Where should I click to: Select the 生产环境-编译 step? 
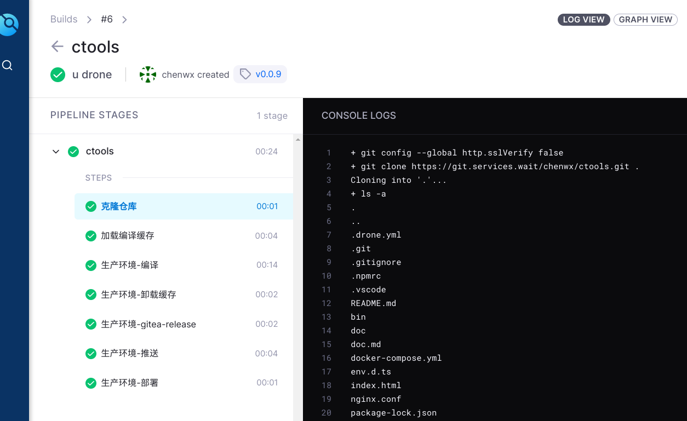click(130, 265)
